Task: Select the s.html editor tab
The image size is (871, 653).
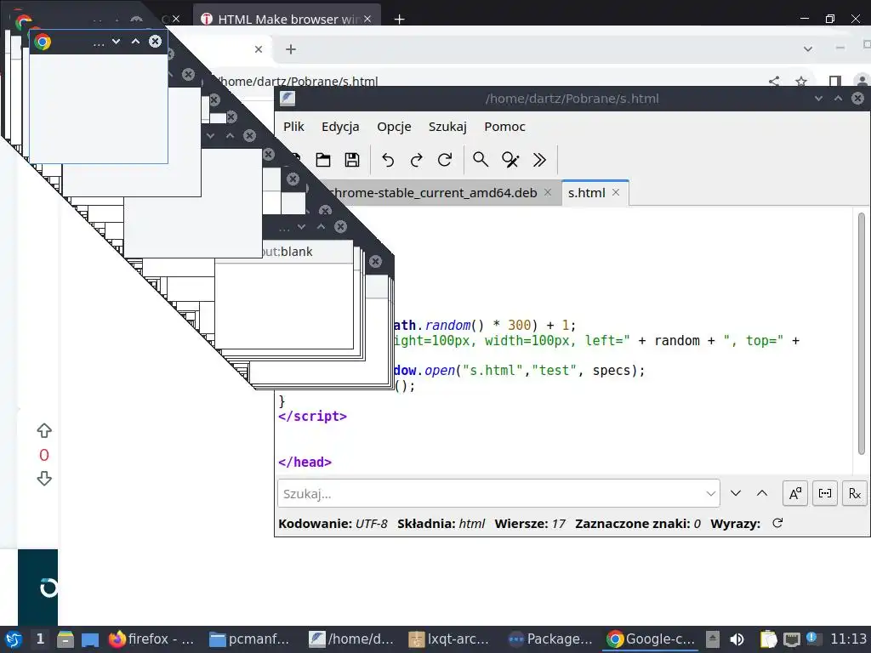Action: [x=586, y=193]
